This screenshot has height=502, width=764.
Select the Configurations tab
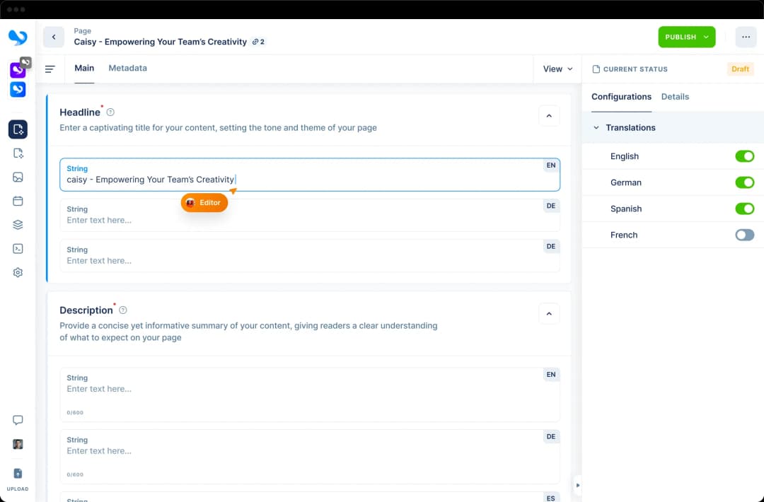point(621,96)
